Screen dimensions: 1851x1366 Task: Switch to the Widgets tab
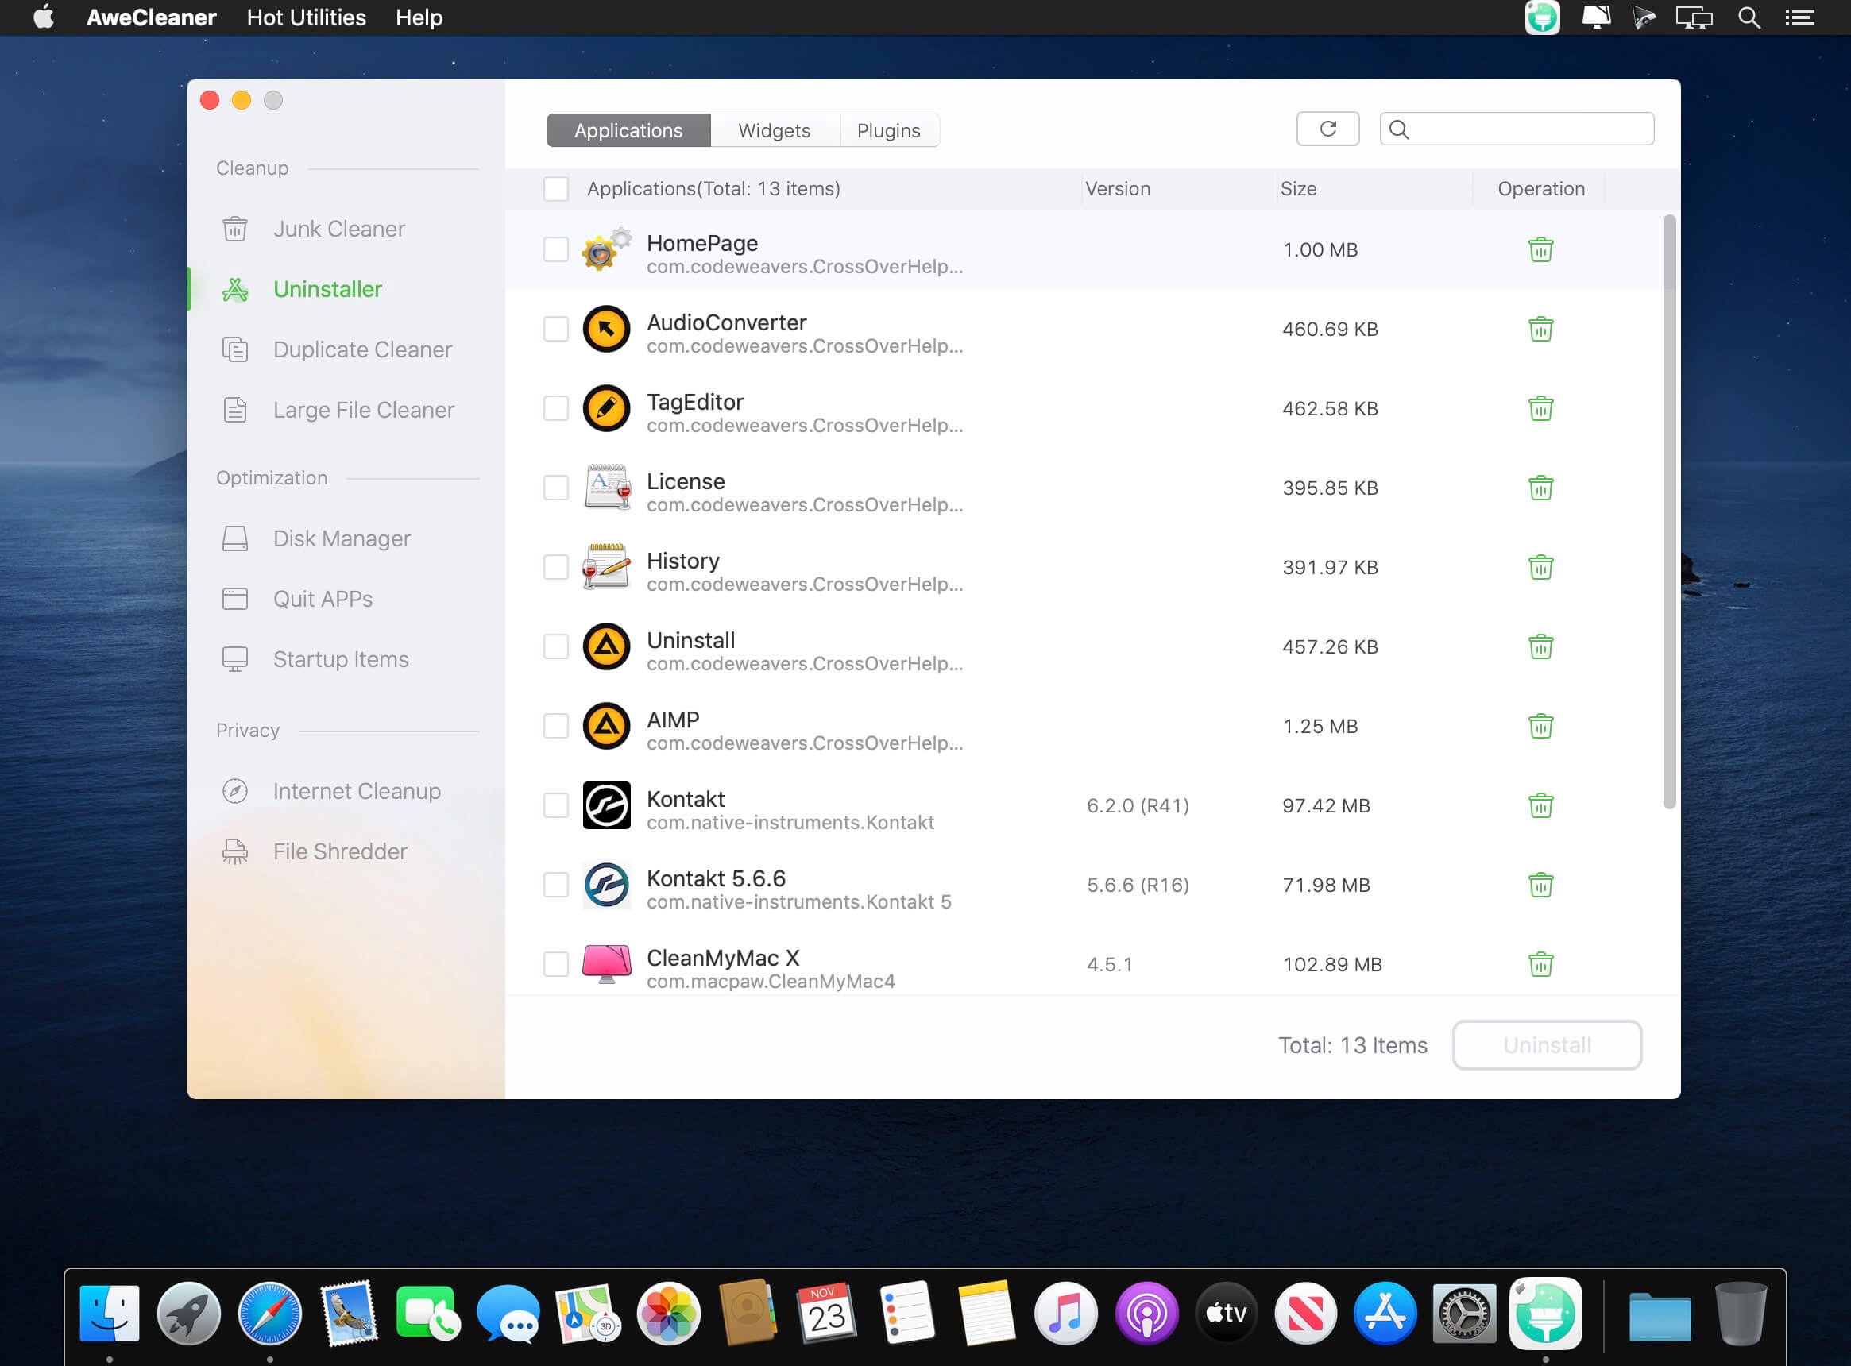click(x=774, y=131)
